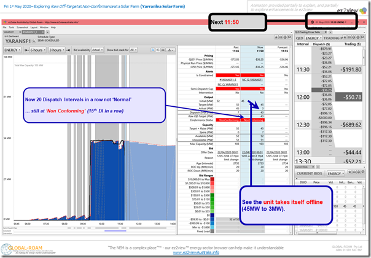Open the Bid availability Actual dropdown
The height and width of the screenshot is (258, 371).
[97, 50]
